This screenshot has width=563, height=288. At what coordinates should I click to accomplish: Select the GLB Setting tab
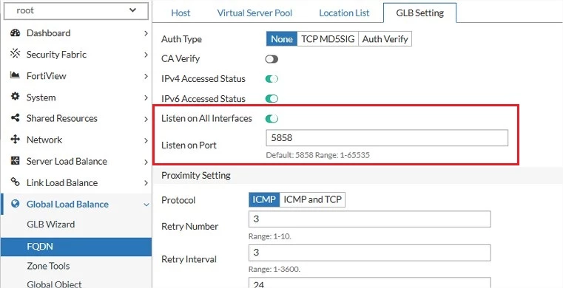click(419, 13)
